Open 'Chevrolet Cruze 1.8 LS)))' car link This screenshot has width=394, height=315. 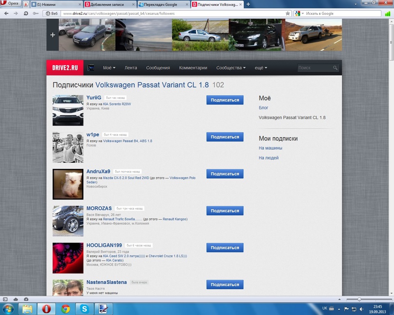[167, 256]
